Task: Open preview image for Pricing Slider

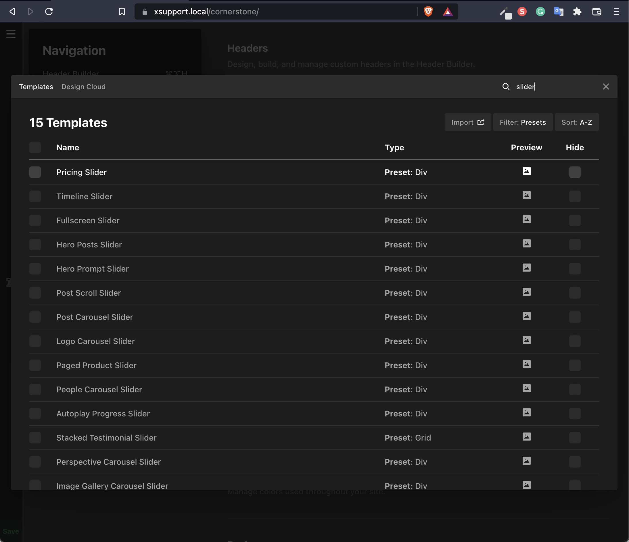Action: 526,171
